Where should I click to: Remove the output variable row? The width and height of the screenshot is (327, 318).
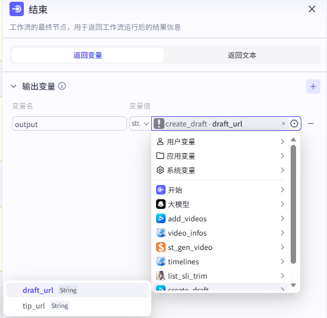coord(311,124)
